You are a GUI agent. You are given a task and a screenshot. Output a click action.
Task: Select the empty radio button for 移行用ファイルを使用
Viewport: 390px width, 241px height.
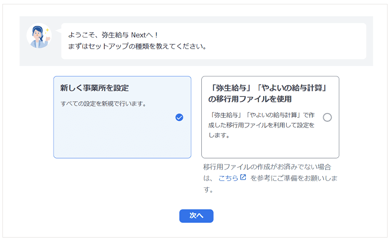click(x=327, y=117)
